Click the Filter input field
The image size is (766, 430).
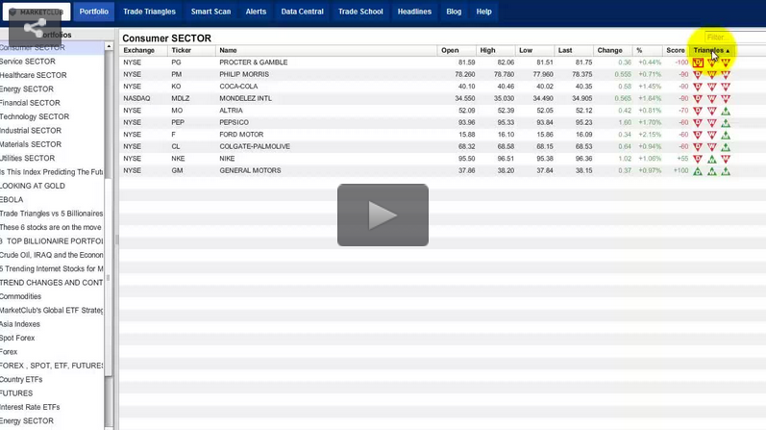pos(734,38)
